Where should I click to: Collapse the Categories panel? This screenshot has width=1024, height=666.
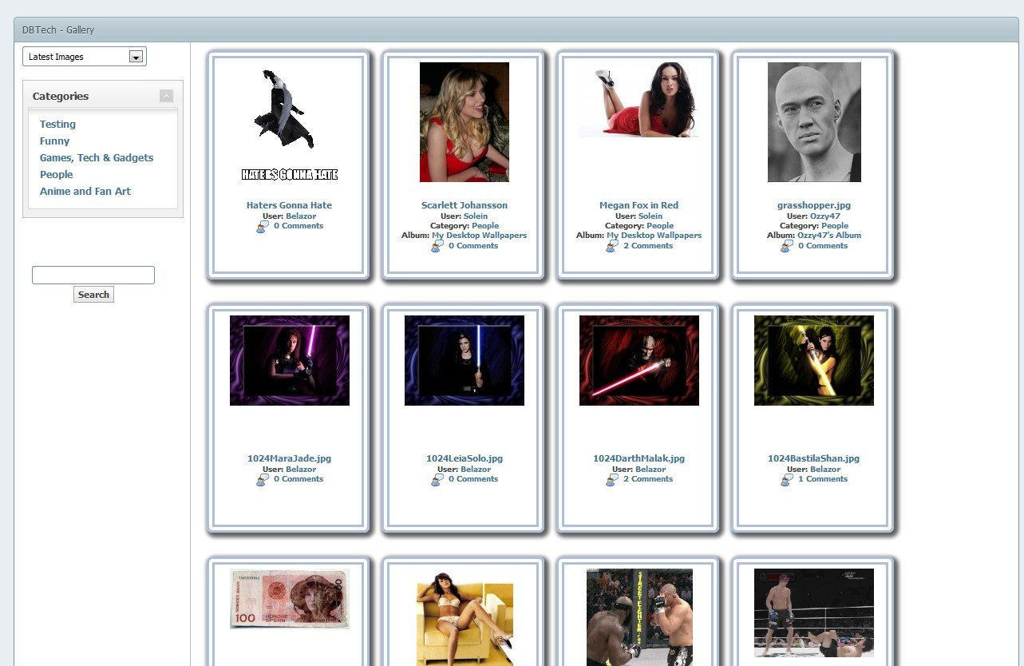pyautogui.click(x=166, y=96)
